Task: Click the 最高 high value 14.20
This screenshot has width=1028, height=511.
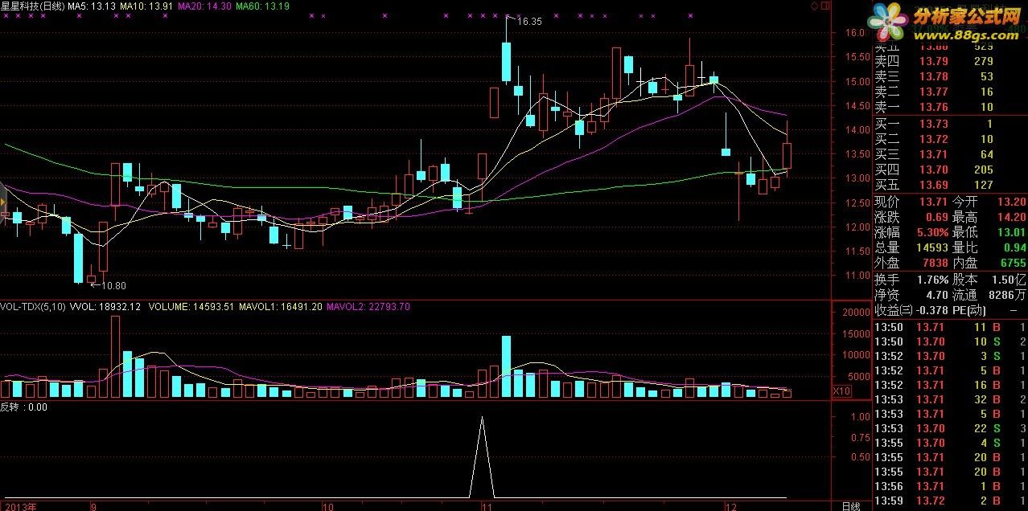Action: pyautogui.click(x=1011, y=217)
